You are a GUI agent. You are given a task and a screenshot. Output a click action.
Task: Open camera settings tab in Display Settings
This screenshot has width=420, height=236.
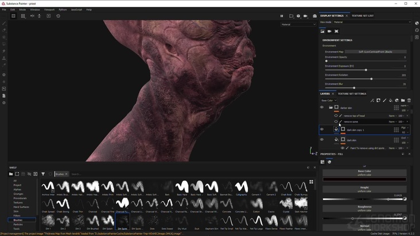329,32
